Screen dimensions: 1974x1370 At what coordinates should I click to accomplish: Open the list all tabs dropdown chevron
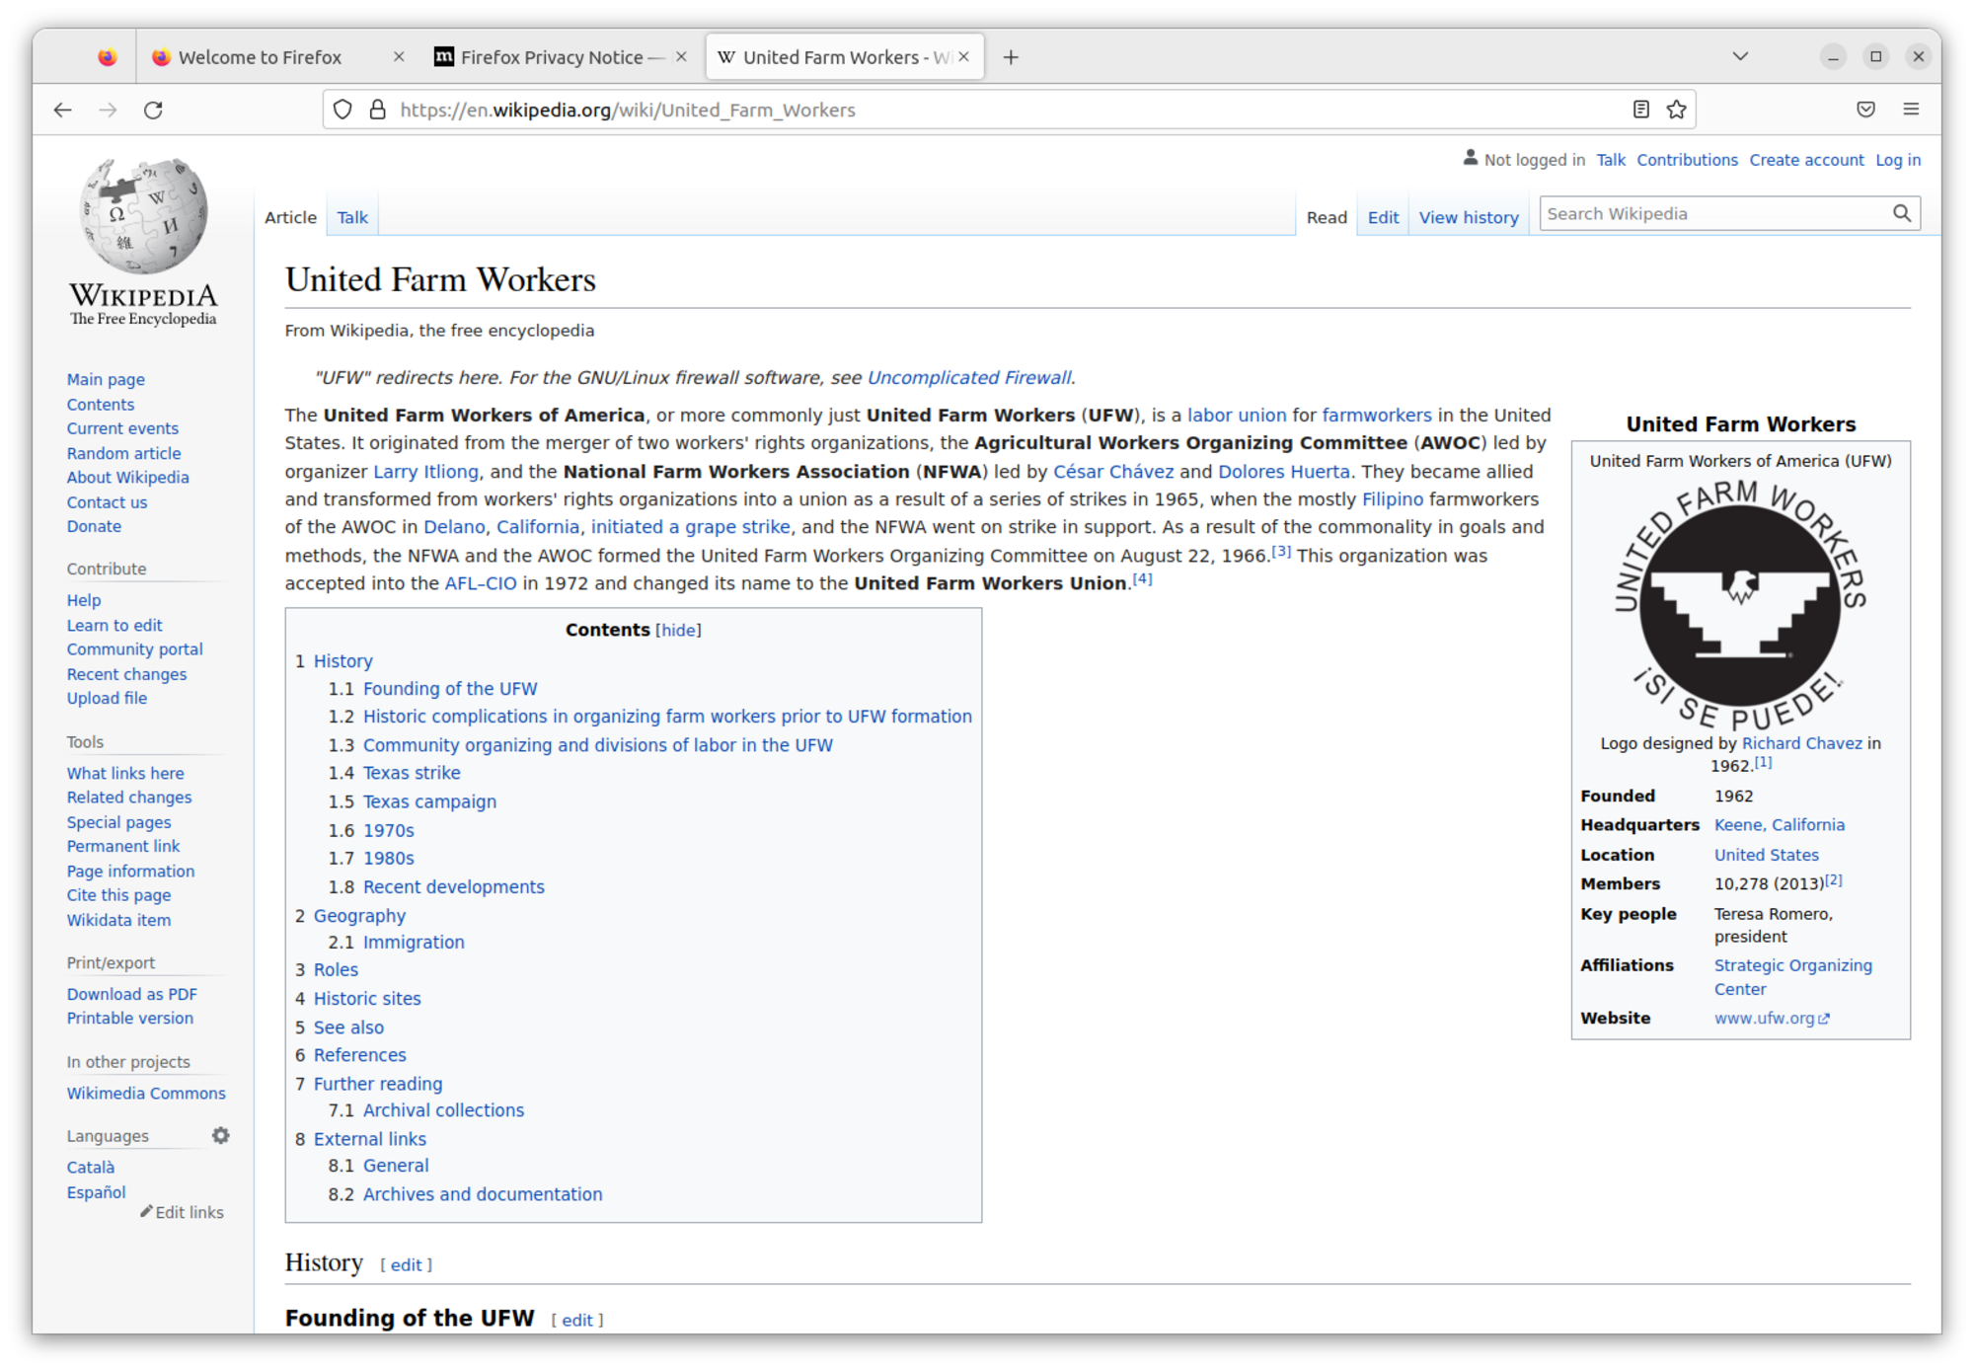1740,56
